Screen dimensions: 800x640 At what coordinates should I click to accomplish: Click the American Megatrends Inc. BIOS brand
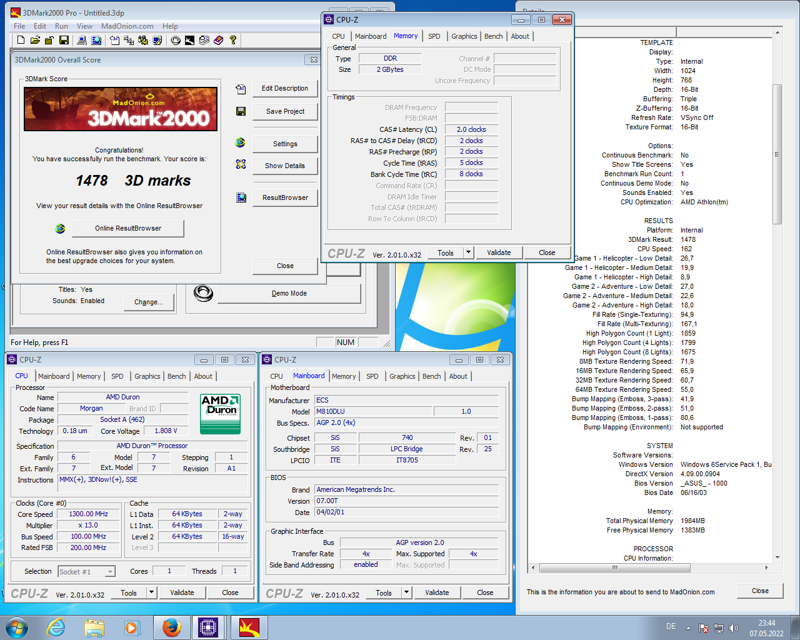tap(406, 489)
